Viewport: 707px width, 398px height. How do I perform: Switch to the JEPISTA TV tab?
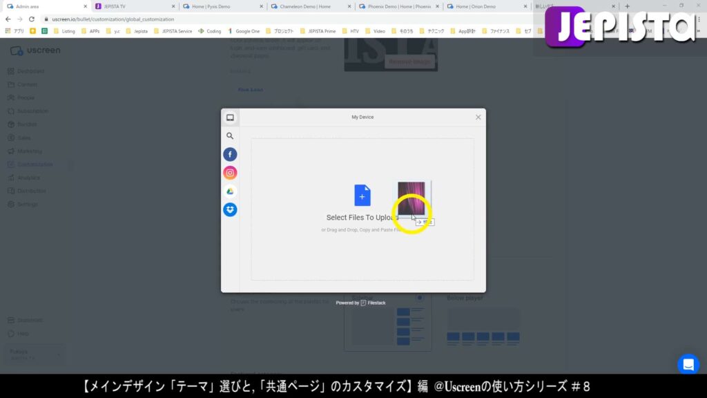(x=135, y=6)
